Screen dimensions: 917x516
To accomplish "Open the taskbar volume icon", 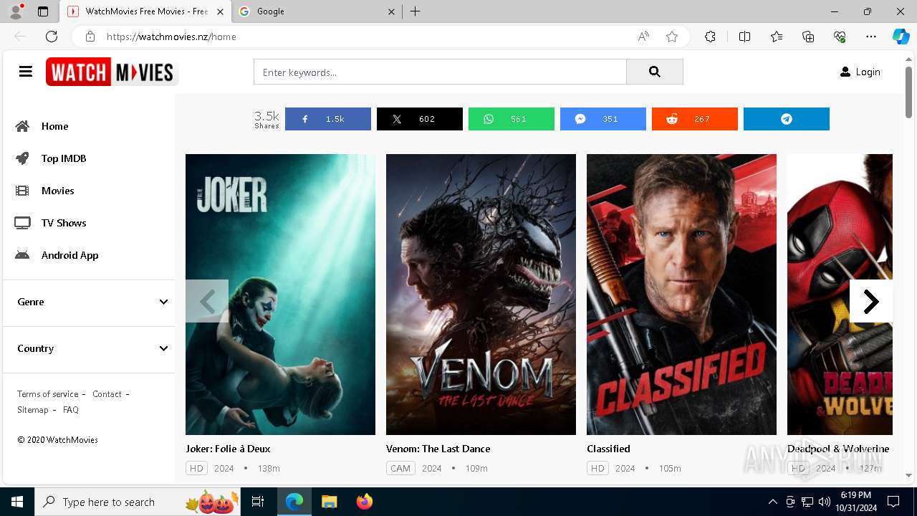I will (824, 502).
